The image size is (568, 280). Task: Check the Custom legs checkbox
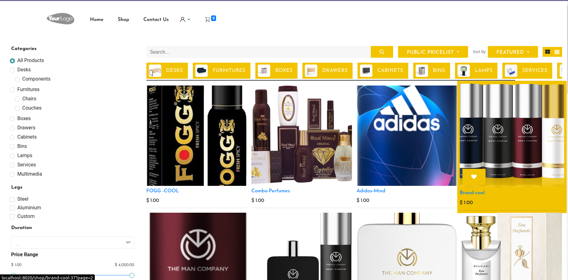click(x=12, y=217)
